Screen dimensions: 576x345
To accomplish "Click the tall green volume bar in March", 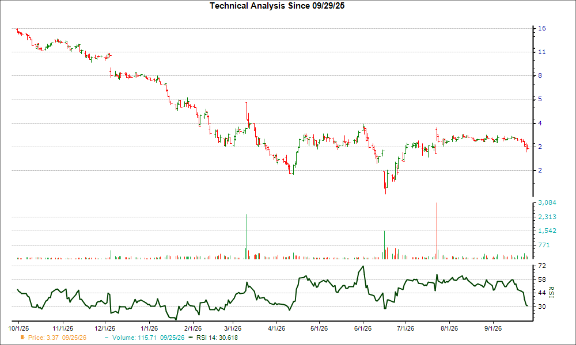I will coord(247,237).
